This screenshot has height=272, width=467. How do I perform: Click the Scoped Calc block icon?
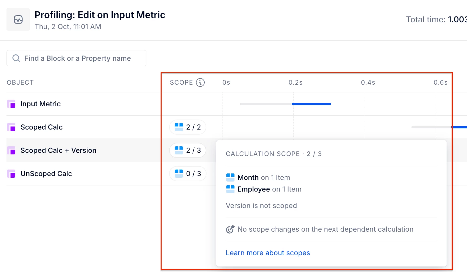coord(11,127)
